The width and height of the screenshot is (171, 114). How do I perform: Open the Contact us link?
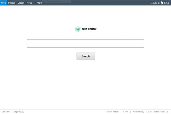[6, 112]
